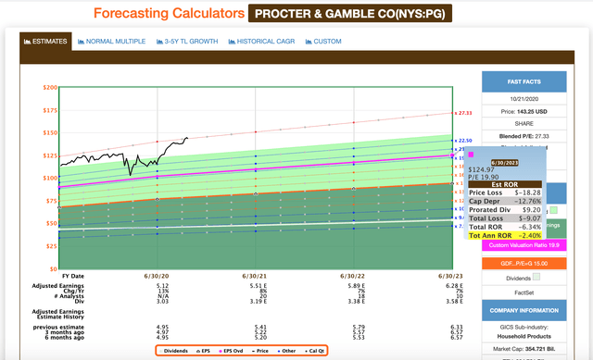593x360 pixels.
Task: Click the 3.58 E dividend estimate
Action: (454, 302)
